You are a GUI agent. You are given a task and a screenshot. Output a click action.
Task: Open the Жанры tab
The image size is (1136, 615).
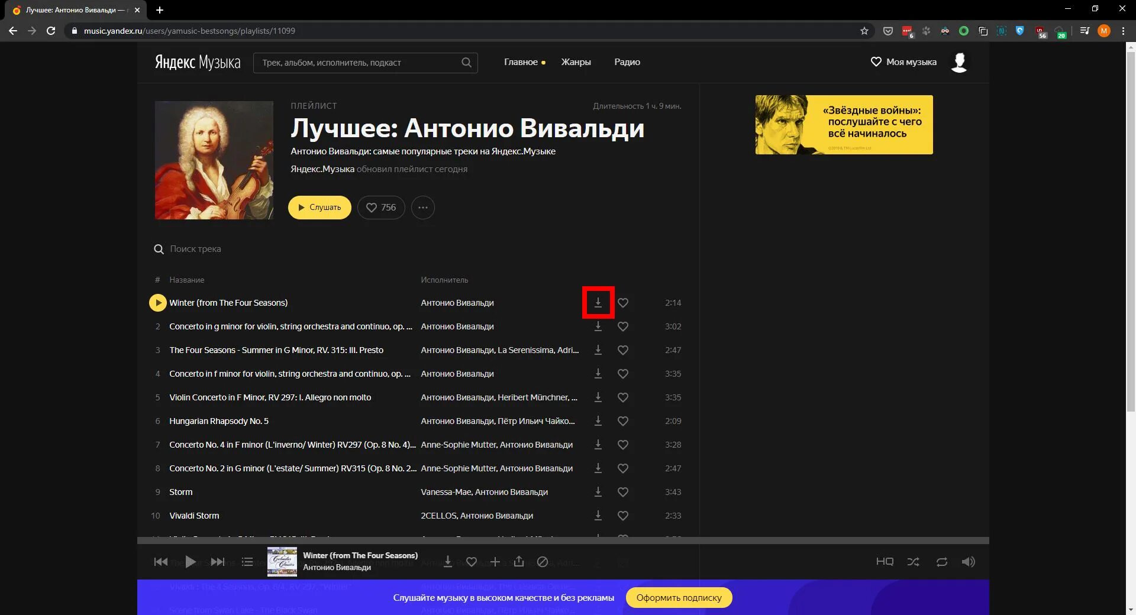[576, 62]
